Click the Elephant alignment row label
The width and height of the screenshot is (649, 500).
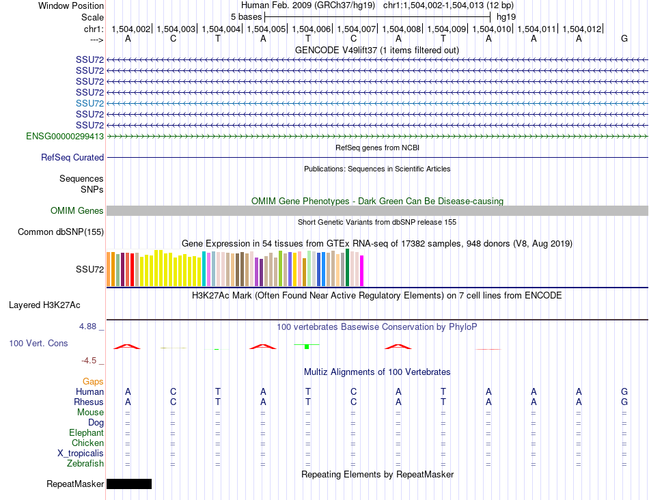[87, 432]
